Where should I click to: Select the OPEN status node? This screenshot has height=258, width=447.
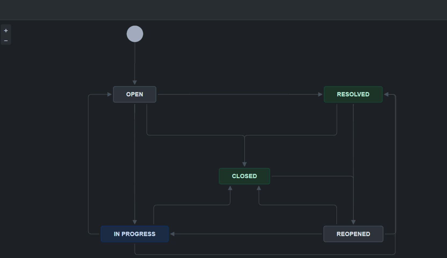click(135, 94)
